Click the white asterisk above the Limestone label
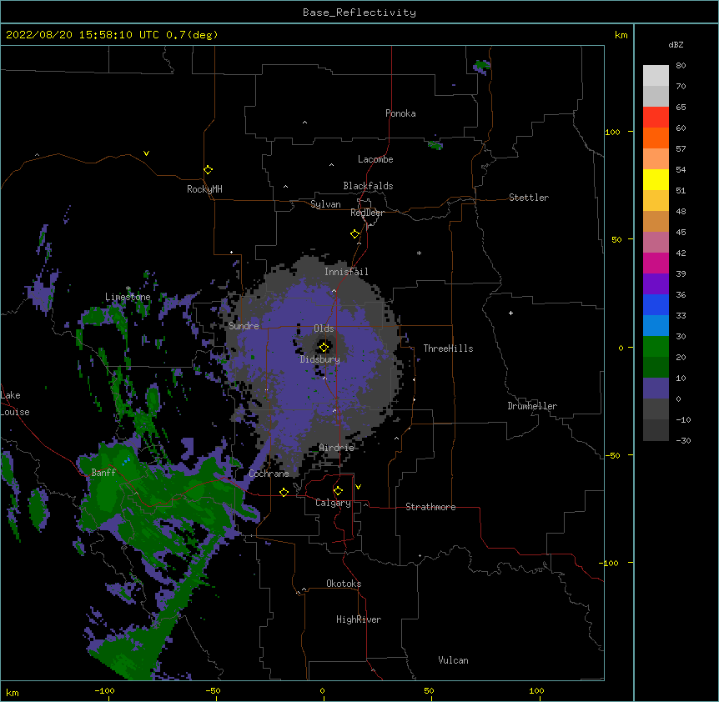The height and width of the screenshot is (702, 719). [128, 288]
